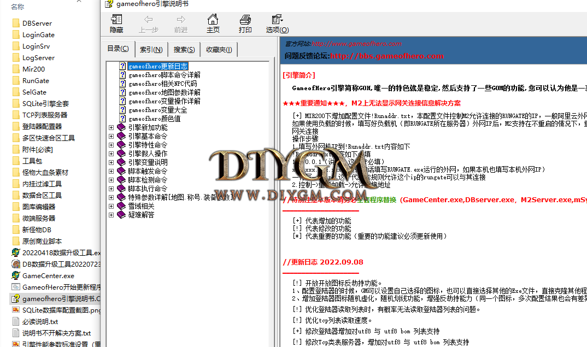Image resolution: width=587 pixels, height=347 pixels.
Task: Click the book icon beside 引擎基本命令
Action: click(x=121, y=136)
